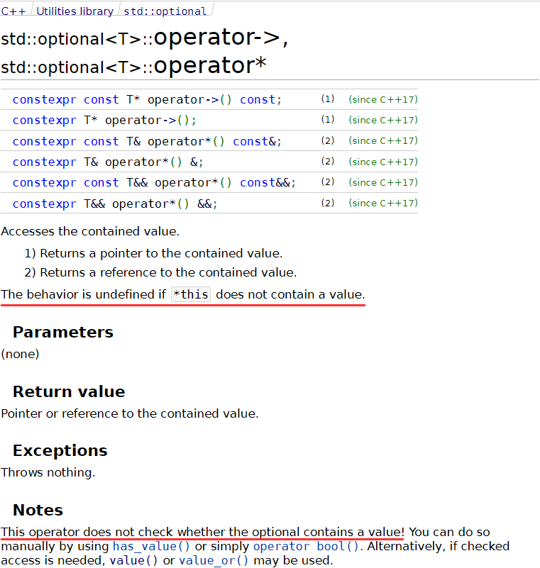
Task: Open the has_value() link in Notes
Action: point(151,546)
